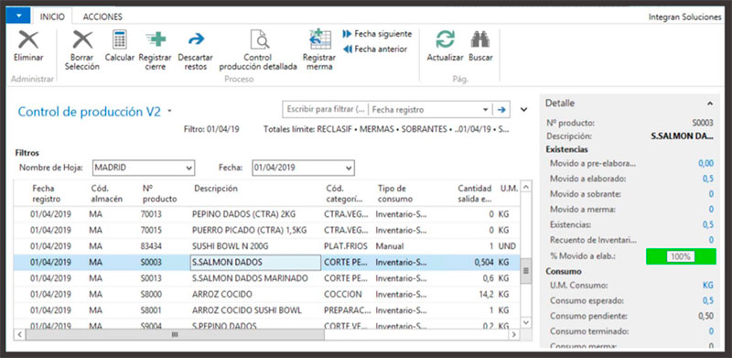The width and height of the screenshot is (732, 358).
Task: Click the Escribir para filtrar field
Action: tap(326, 109)
